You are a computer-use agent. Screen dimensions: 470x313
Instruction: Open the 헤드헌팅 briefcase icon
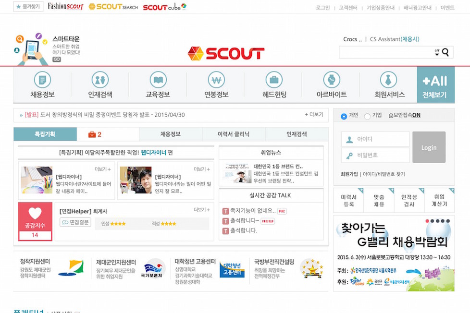[x=274, y=80]
